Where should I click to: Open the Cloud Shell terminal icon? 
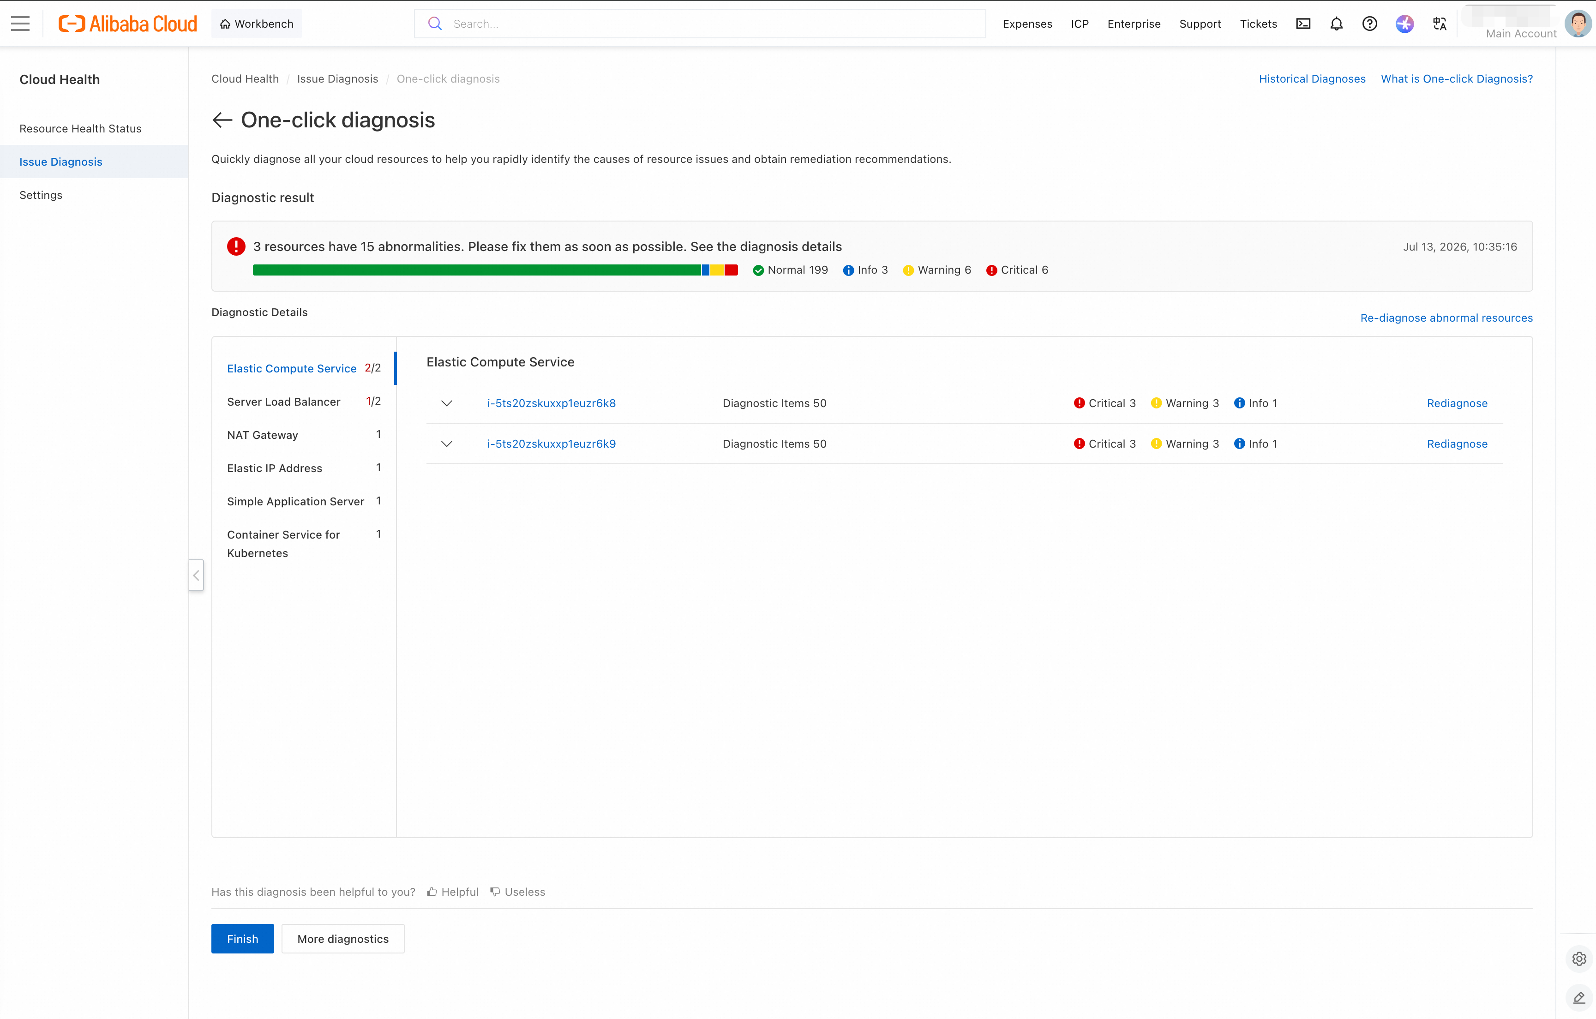coord(1303,24)
